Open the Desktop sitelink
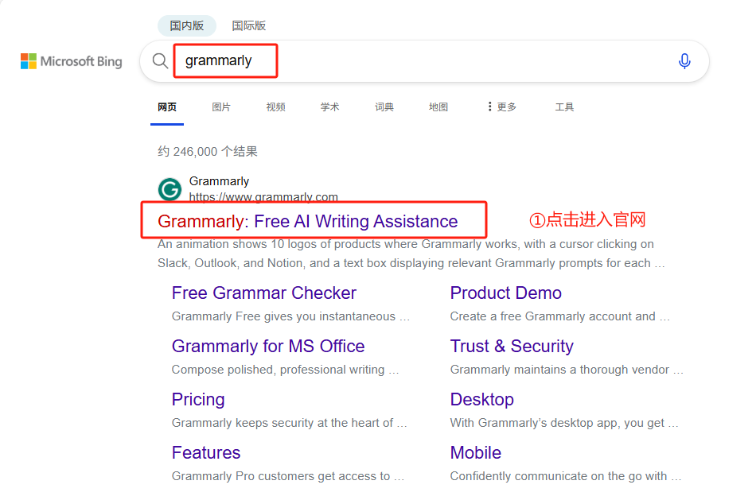Viewport: 756px width, 500px height. [x=481, y=399]
